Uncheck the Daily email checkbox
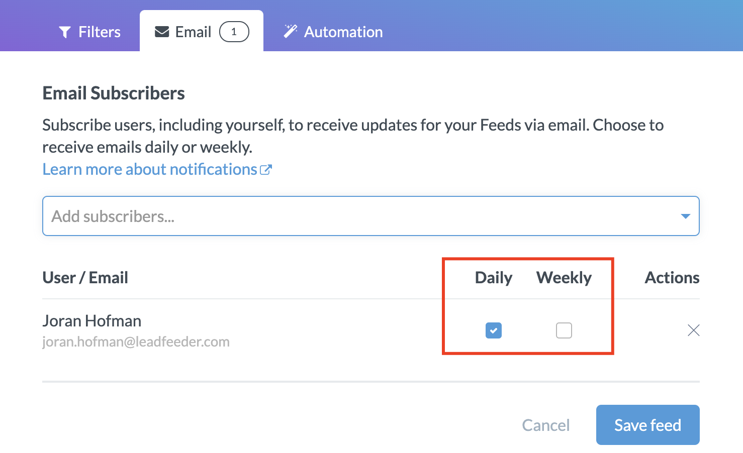The height and width of the screenshot is (453, 743). tap(494, 330)
